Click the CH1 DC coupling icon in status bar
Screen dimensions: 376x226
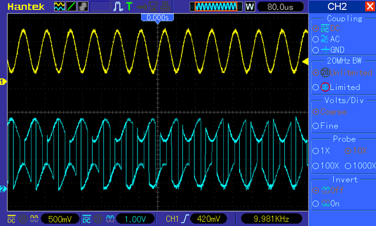11,219
